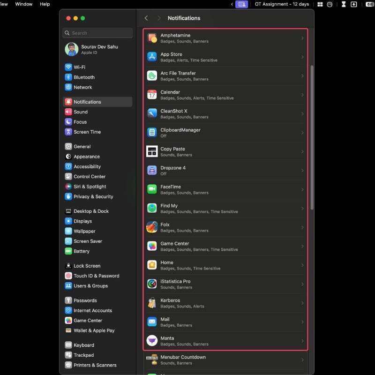Click the Siri & Spotlight sidebar icon
375x375 pixels.
68,187
